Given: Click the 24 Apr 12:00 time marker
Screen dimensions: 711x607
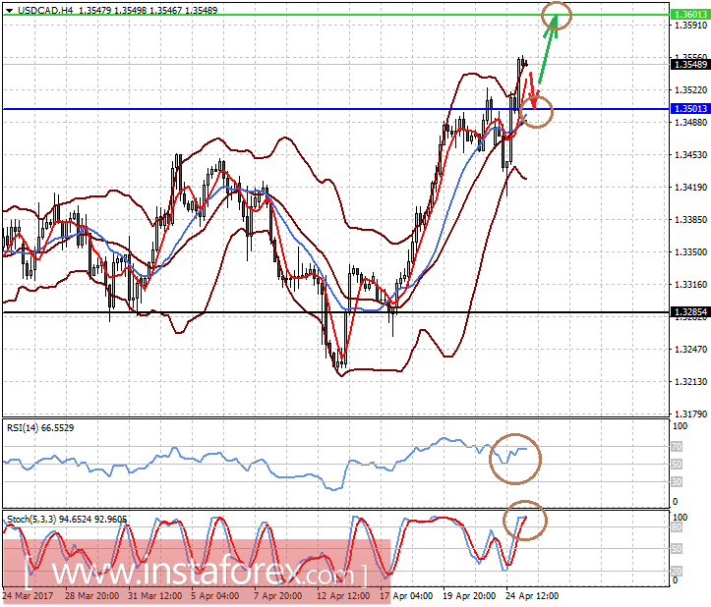Looking at the screenshot, I should (x=532, y=596).
